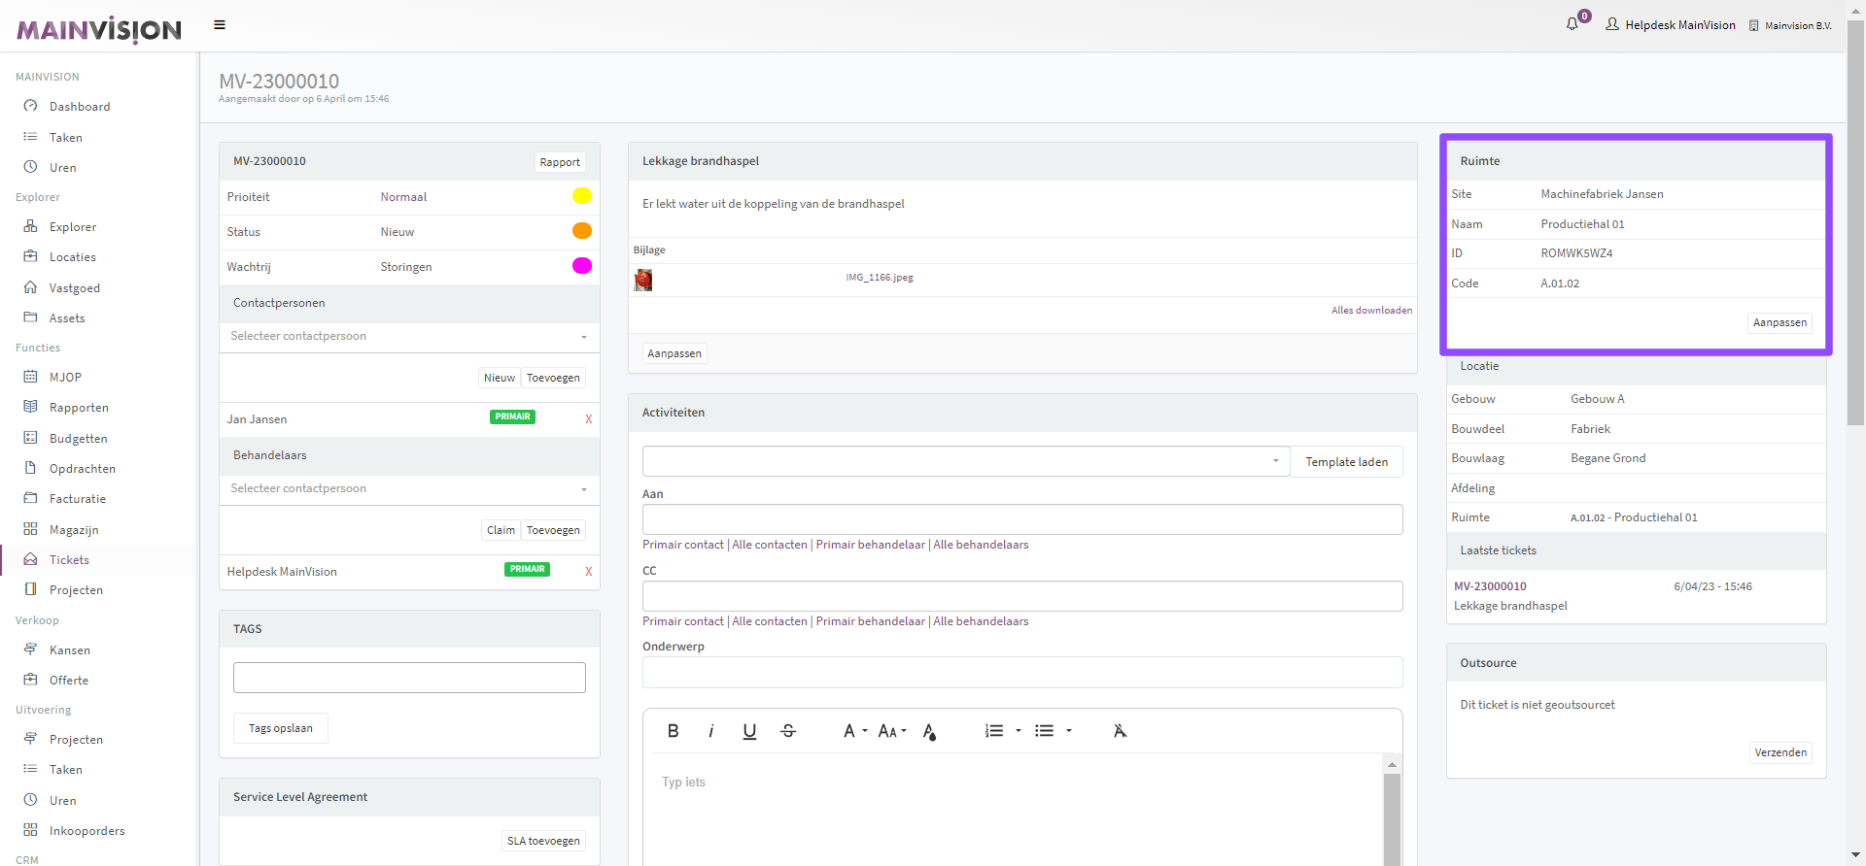Click the yellow priority color dot
This screenshot has width=1866, height=866.
[x=582, y=196]
